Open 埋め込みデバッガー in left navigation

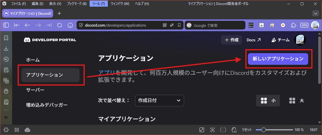(x=47, y=105)
